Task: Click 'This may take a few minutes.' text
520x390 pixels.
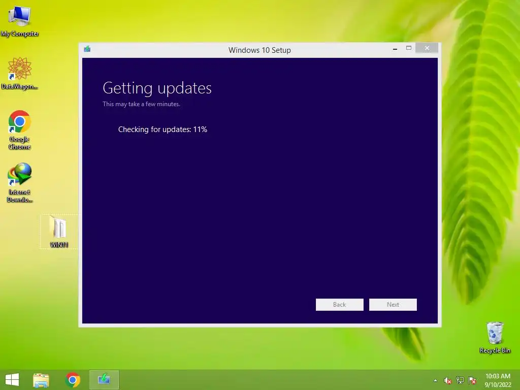Action: (141, 104)
